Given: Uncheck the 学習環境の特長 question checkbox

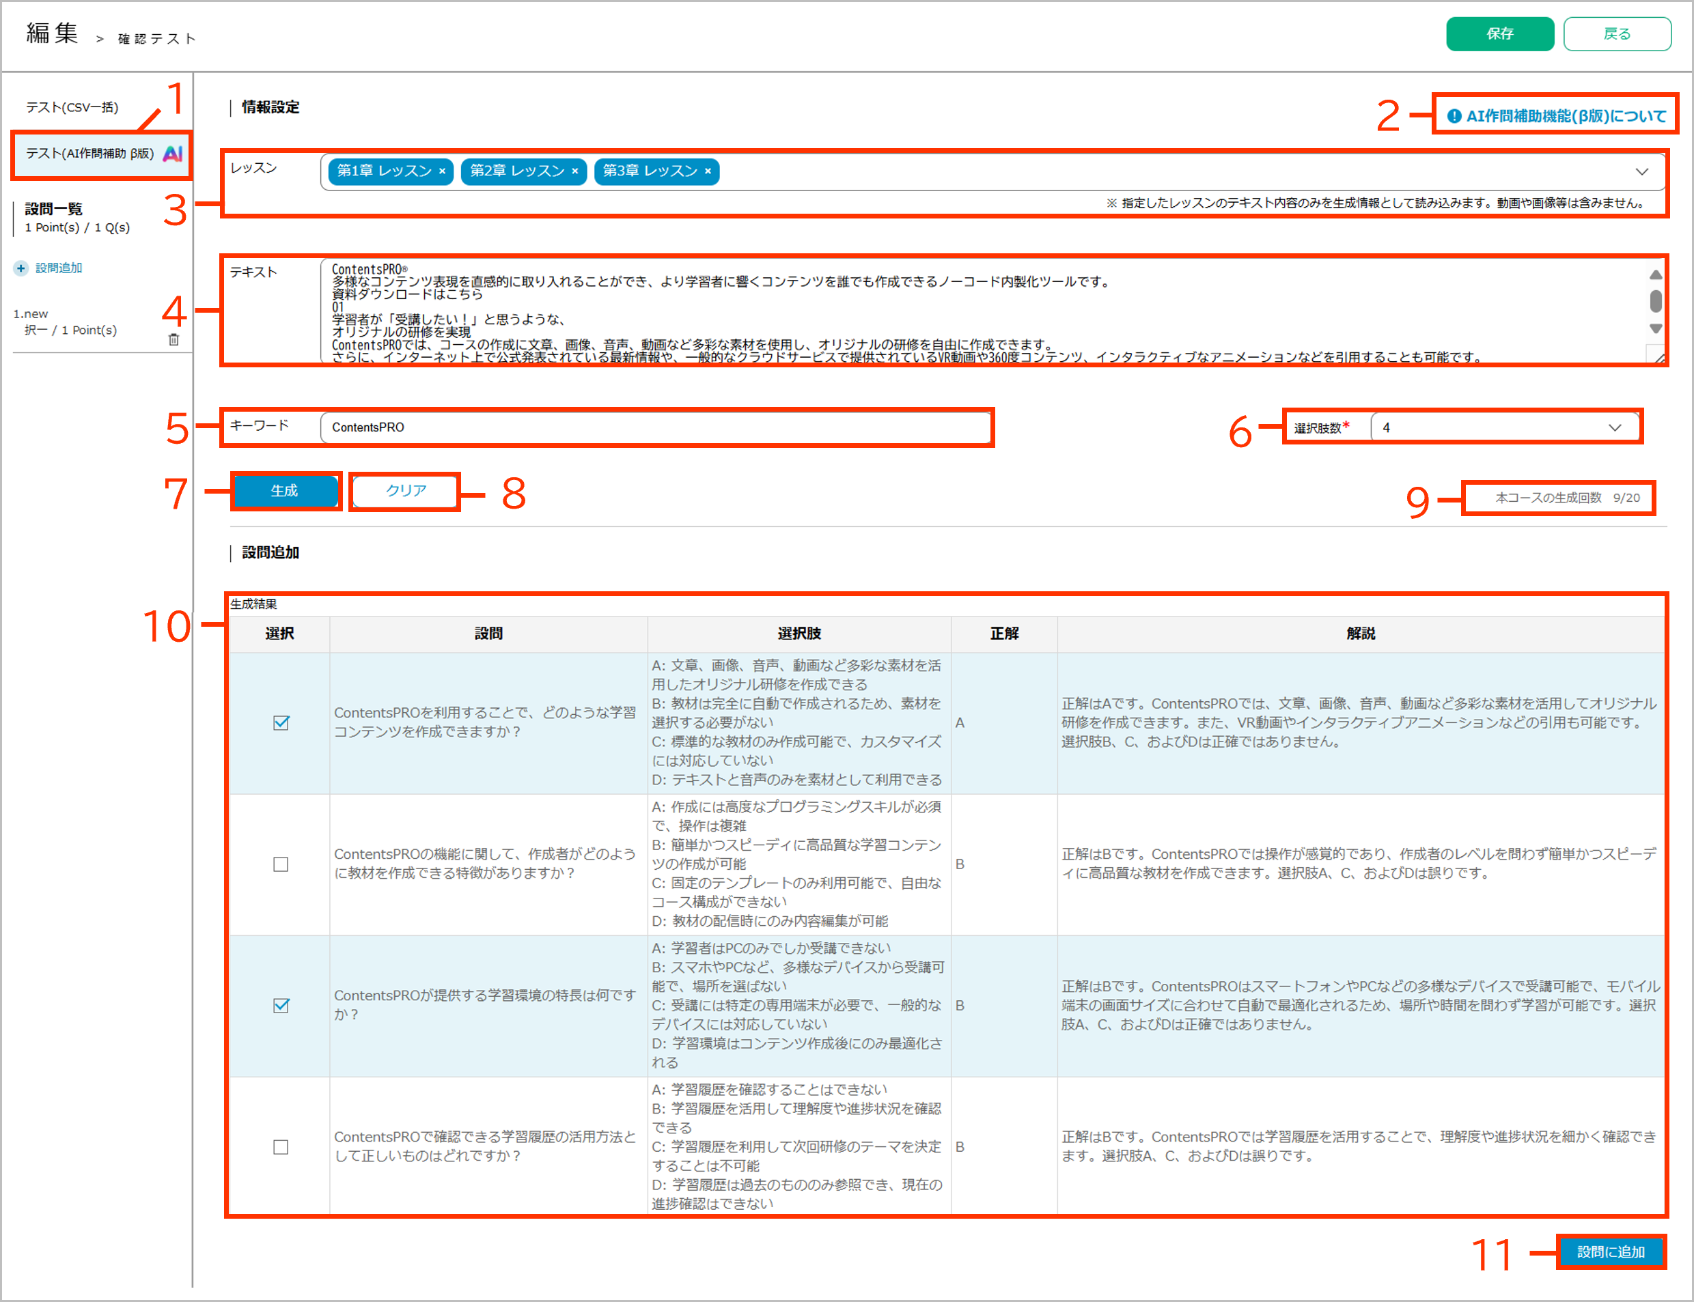Looking at the screenshot, I should (281, 1006).
